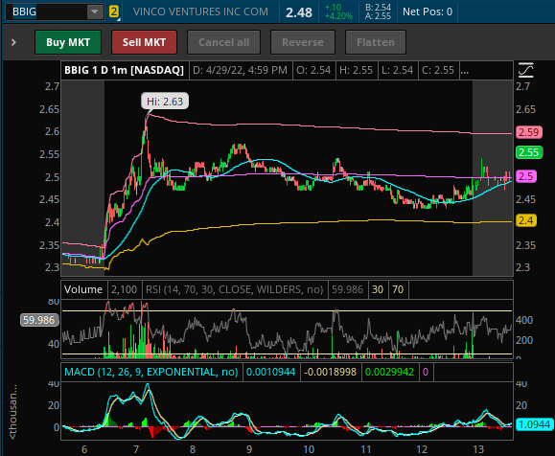This screenshot has width=555, height=456.
Task: Expand the truncated chart header ellipsis
Action: pos(464,70)
